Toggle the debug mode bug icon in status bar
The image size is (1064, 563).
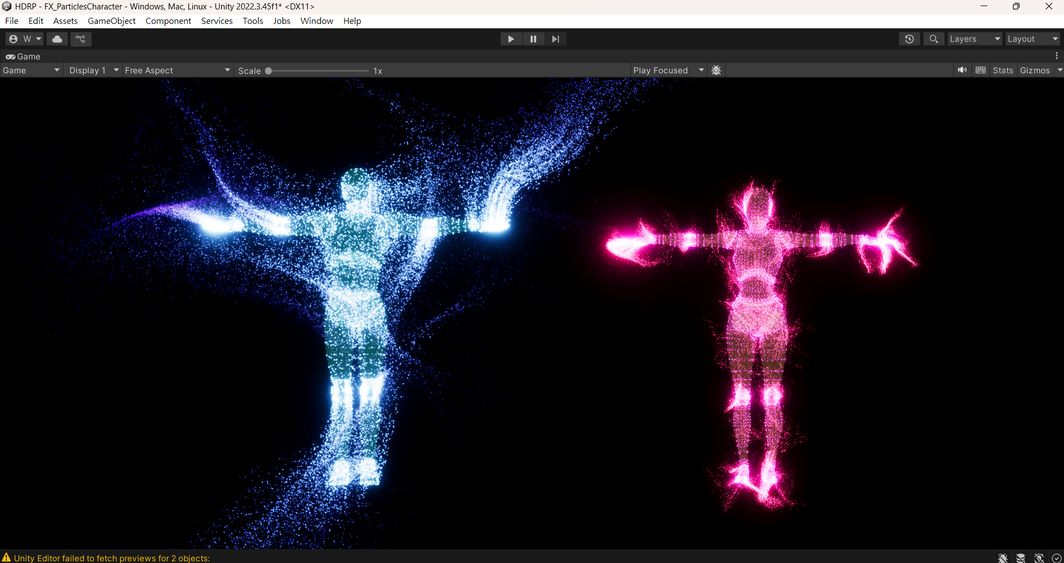click(x=1002, y=558)
